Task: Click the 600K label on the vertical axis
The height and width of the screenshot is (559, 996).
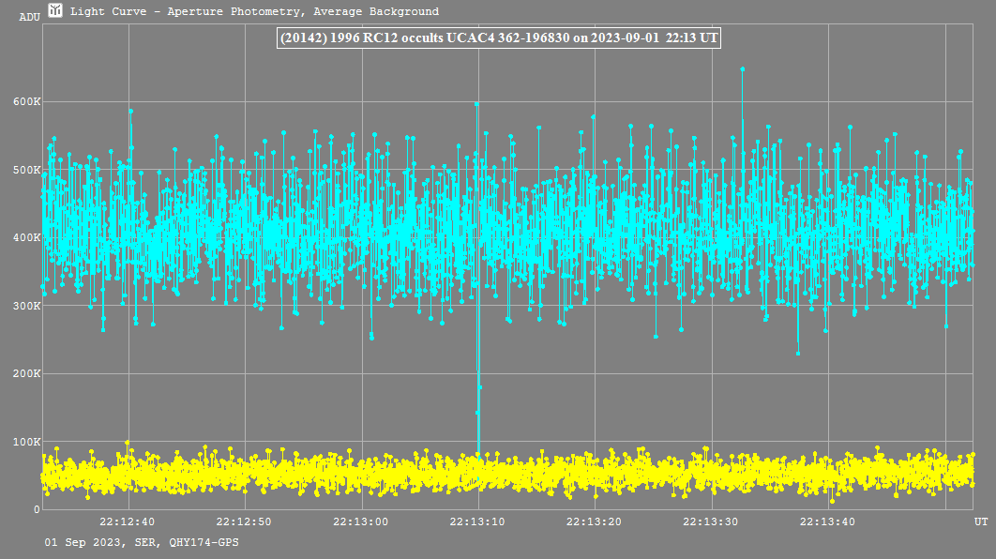Action: [25, 102]
